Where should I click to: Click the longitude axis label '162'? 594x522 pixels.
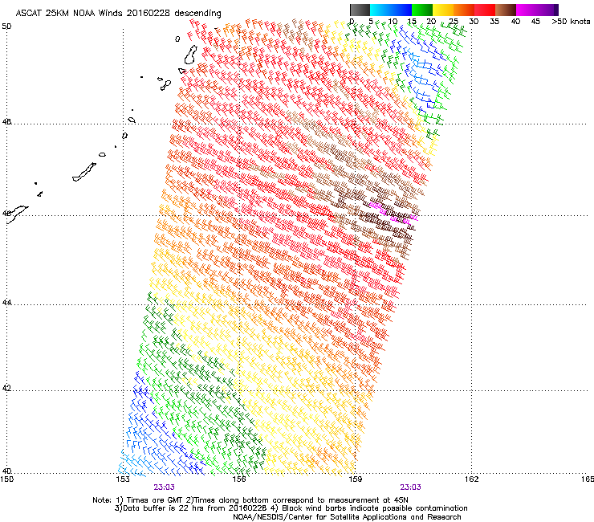(471, 479)
